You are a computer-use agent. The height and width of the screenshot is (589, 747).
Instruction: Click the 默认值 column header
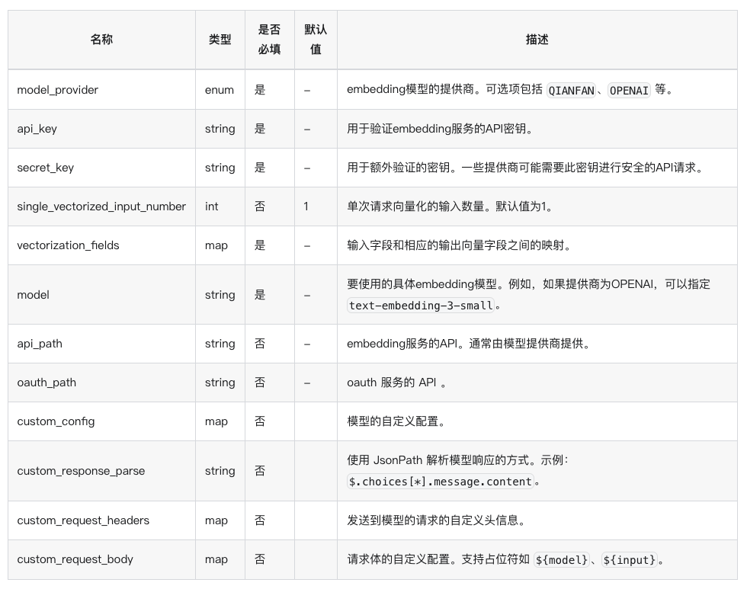click(x=315, y=40)
